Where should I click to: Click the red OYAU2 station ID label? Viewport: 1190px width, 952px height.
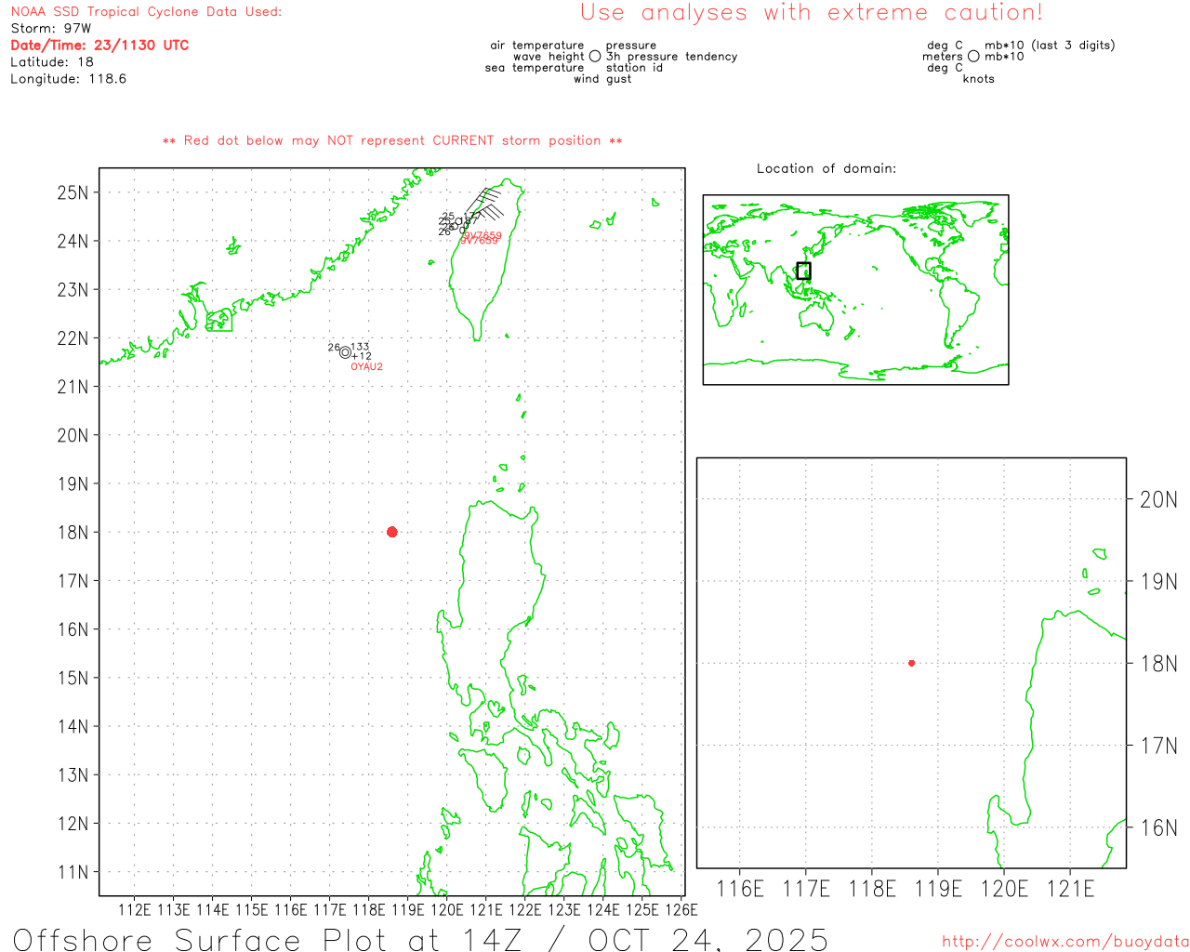366,367
